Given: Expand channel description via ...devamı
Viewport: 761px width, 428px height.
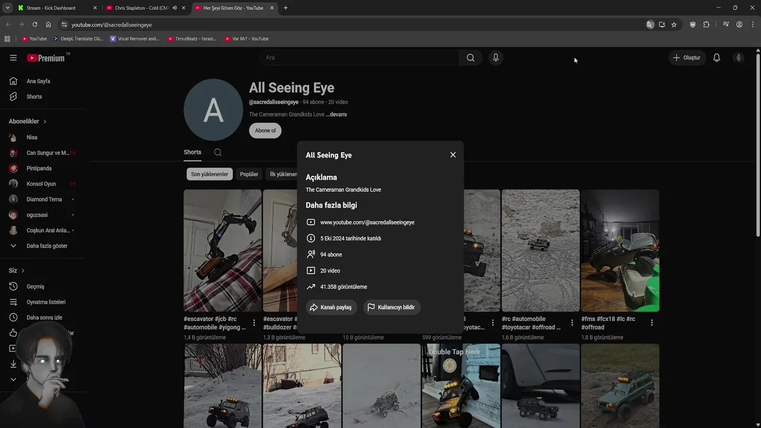Looking at the screenshot, I should coord(337,114).
